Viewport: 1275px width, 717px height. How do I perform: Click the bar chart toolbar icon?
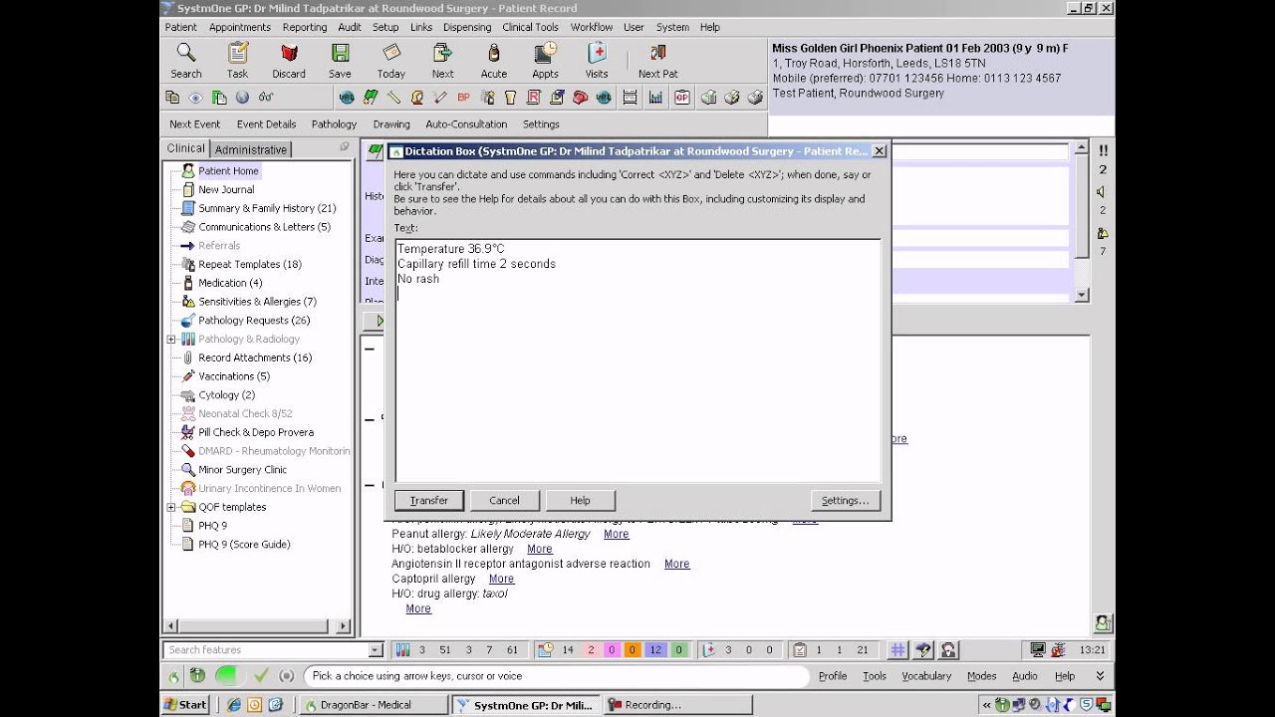[655, 98]
